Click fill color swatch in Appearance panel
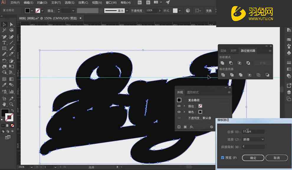The width and height of the screenshot is (292, 170). (x=200, y=112)
